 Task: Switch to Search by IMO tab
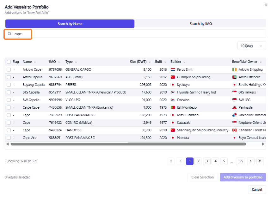click(200, 24)
